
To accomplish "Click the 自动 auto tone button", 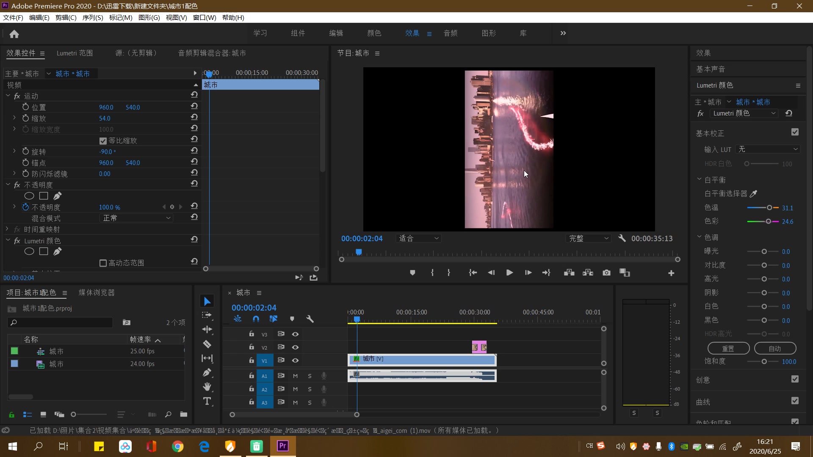I will tap(774, 349).
